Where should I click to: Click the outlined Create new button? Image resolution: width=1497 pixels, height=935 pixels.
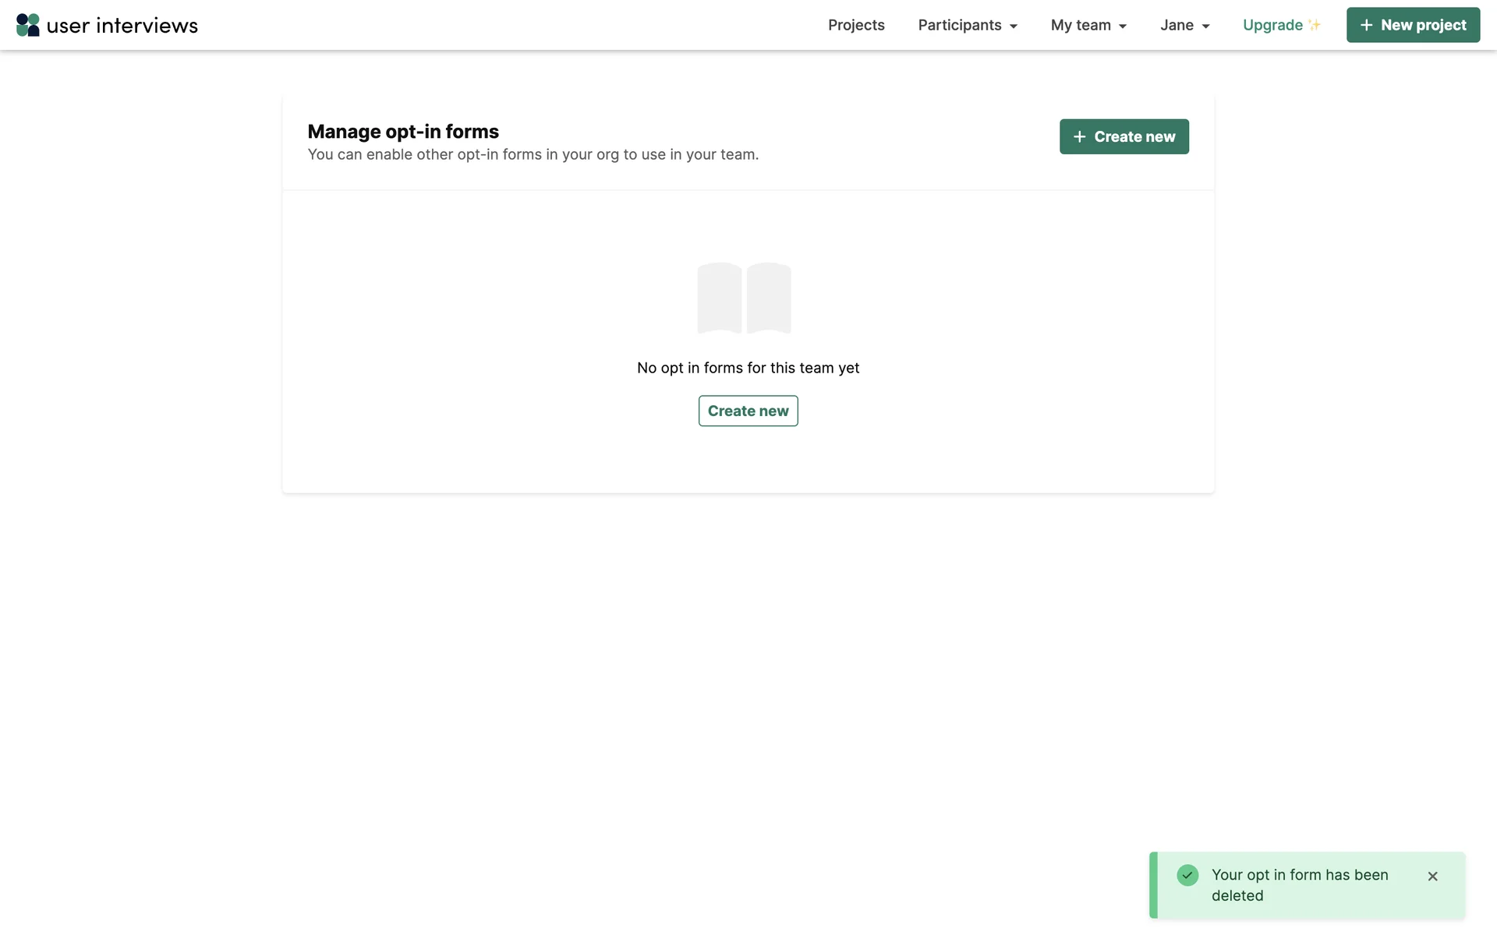pos(748,411)
